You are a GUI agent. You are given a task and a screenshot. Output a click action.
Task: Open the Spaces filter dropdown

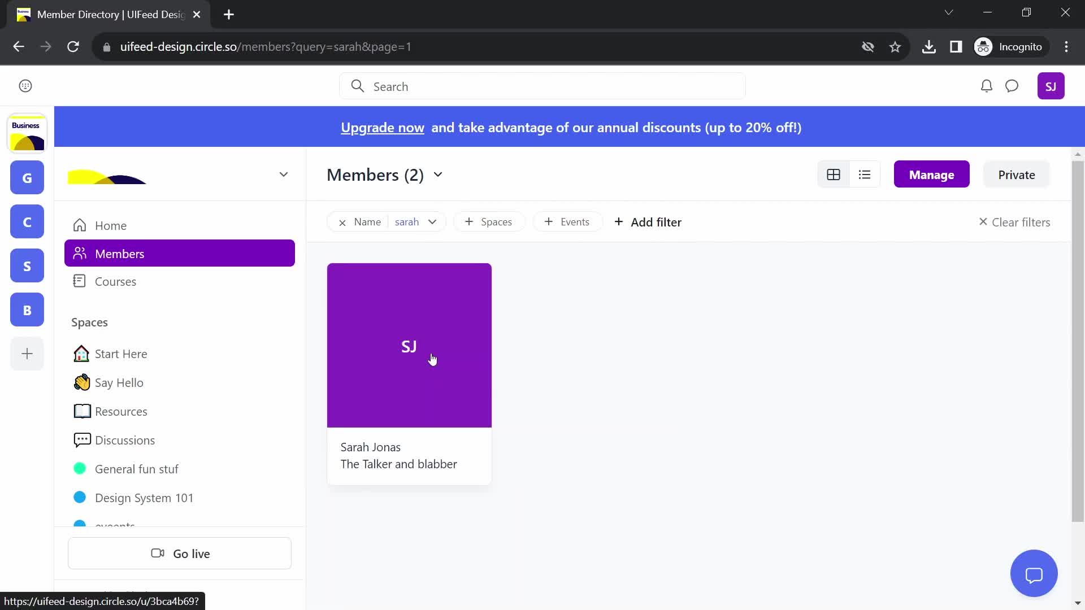(489, 222)
